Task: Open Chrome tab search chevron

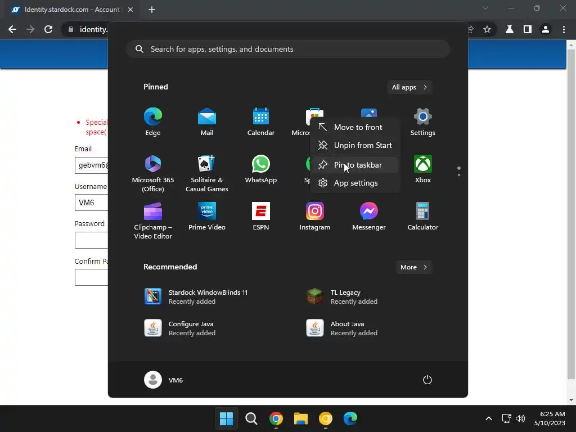Action: (x=485, y=8)
